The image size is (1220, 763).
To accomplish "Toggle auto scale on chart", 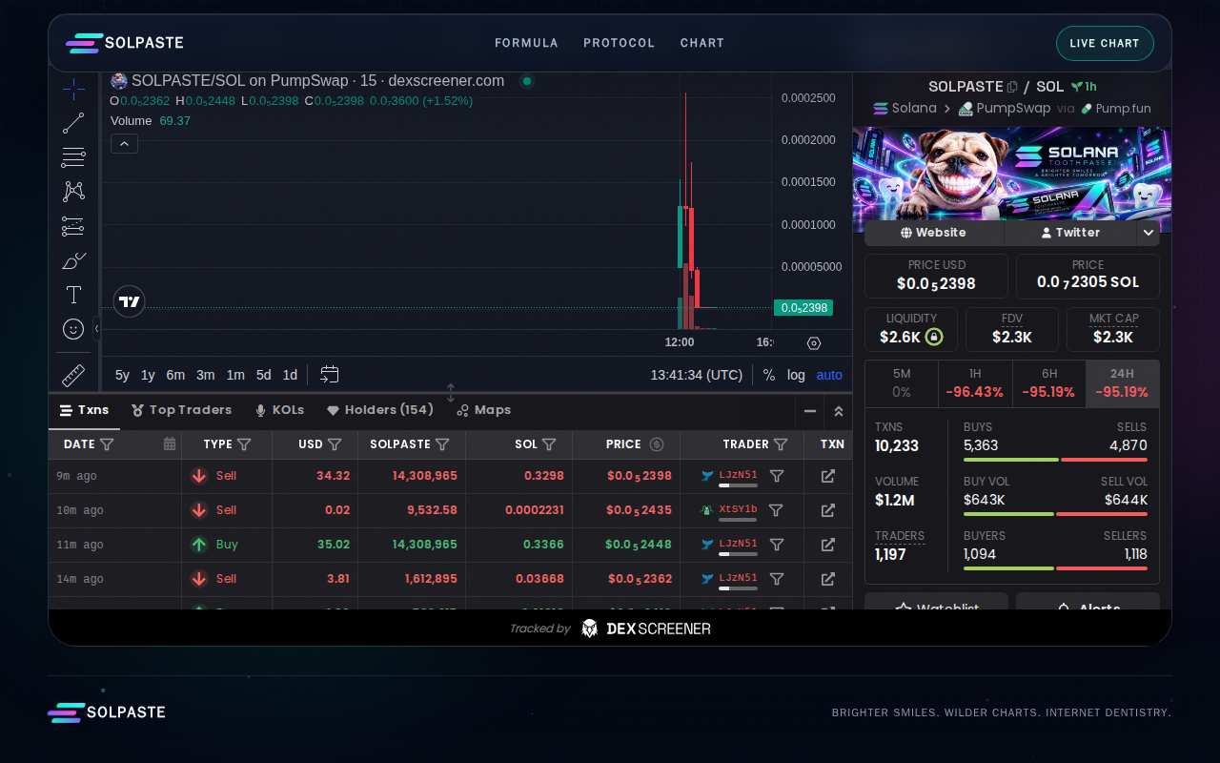I will pyautogui.click(x=829, y=375).
